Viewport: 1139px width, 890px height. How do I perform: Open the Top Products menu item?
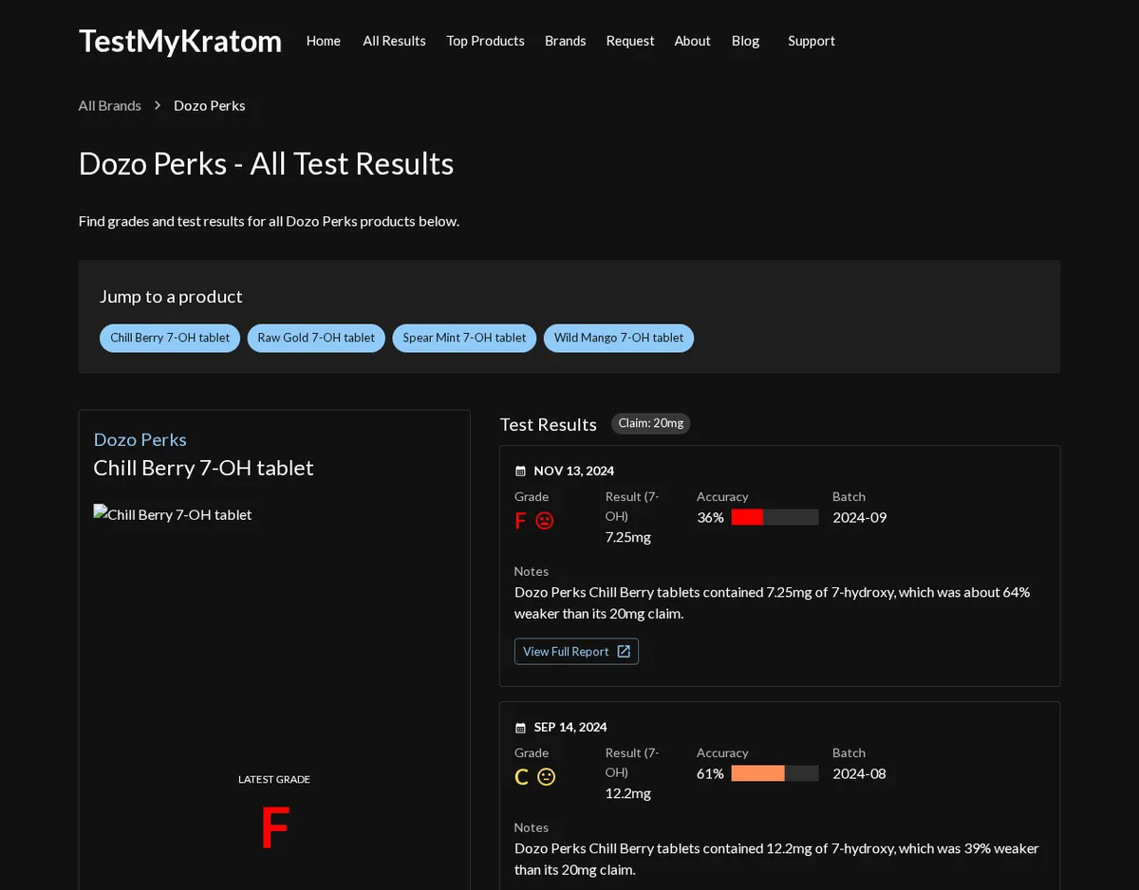[485, 41]
